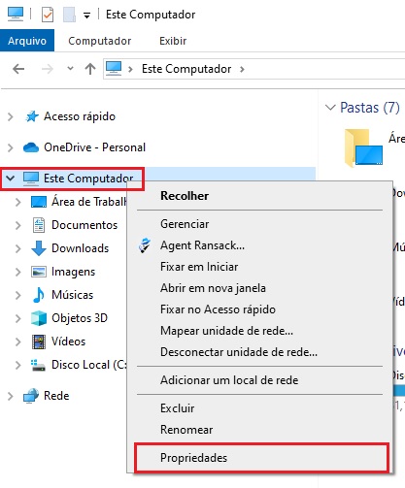Select OneDrive - Personal

coord(95,147)
